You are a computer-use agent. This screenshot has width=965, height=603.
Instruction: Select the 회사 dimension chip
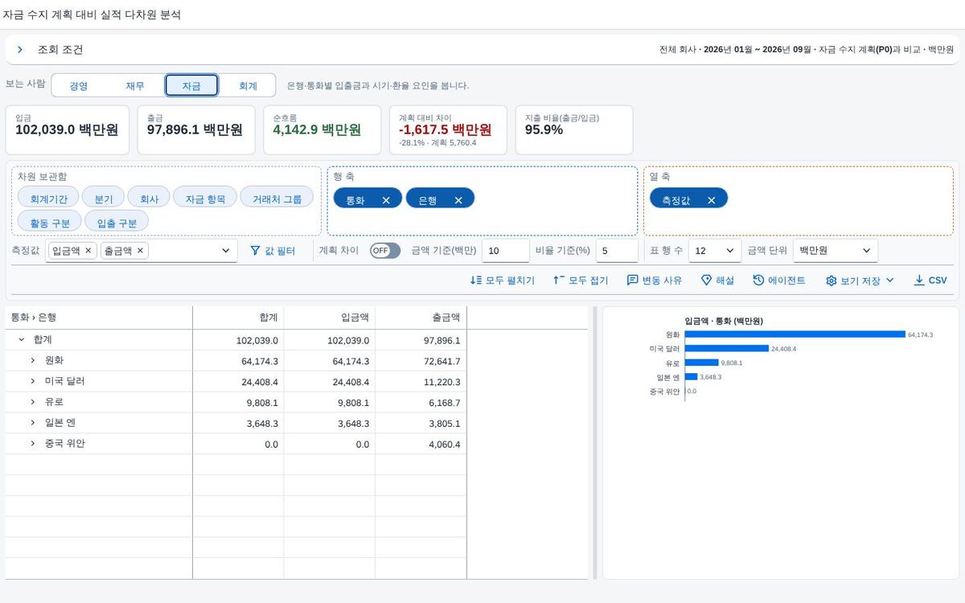149,199
